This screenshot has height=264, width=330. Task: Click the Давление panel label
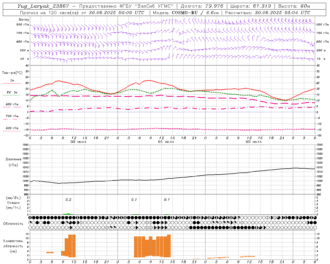(13, 159)
